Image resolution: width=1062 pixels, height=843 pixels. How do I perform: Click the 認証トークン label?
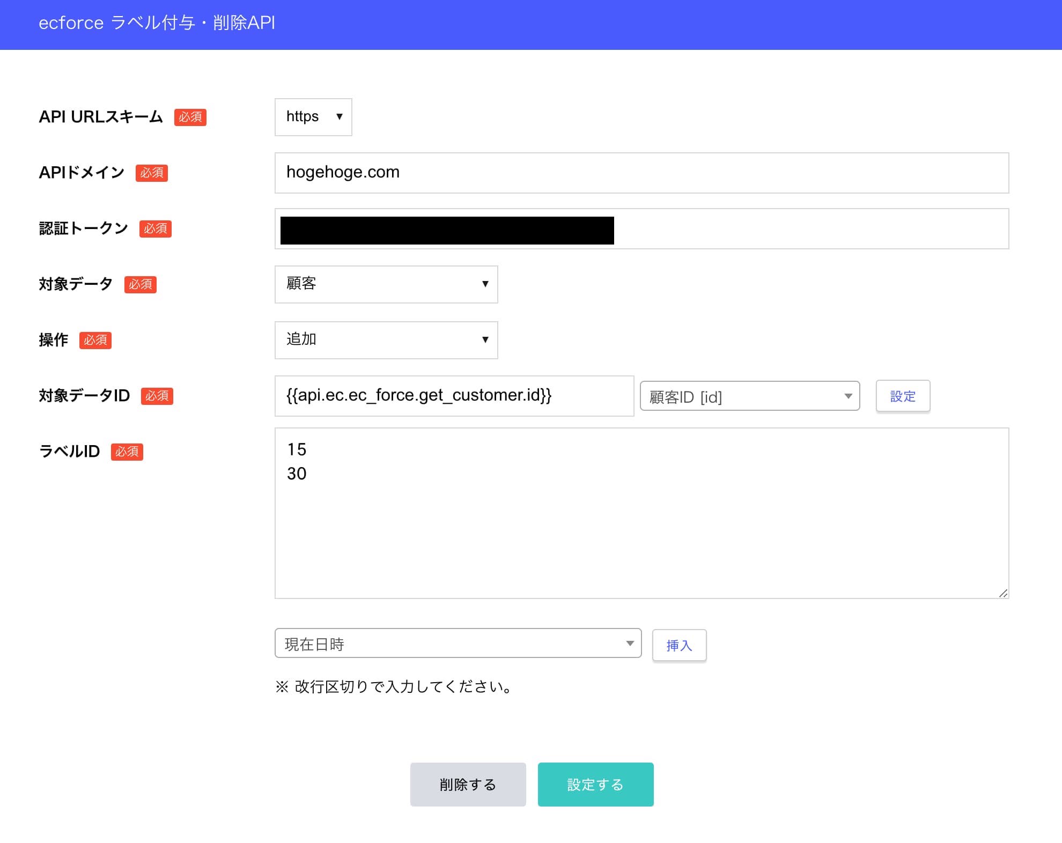(x=83, y=228)
